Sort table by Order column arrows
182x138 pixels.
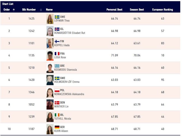tap(14, 10)
